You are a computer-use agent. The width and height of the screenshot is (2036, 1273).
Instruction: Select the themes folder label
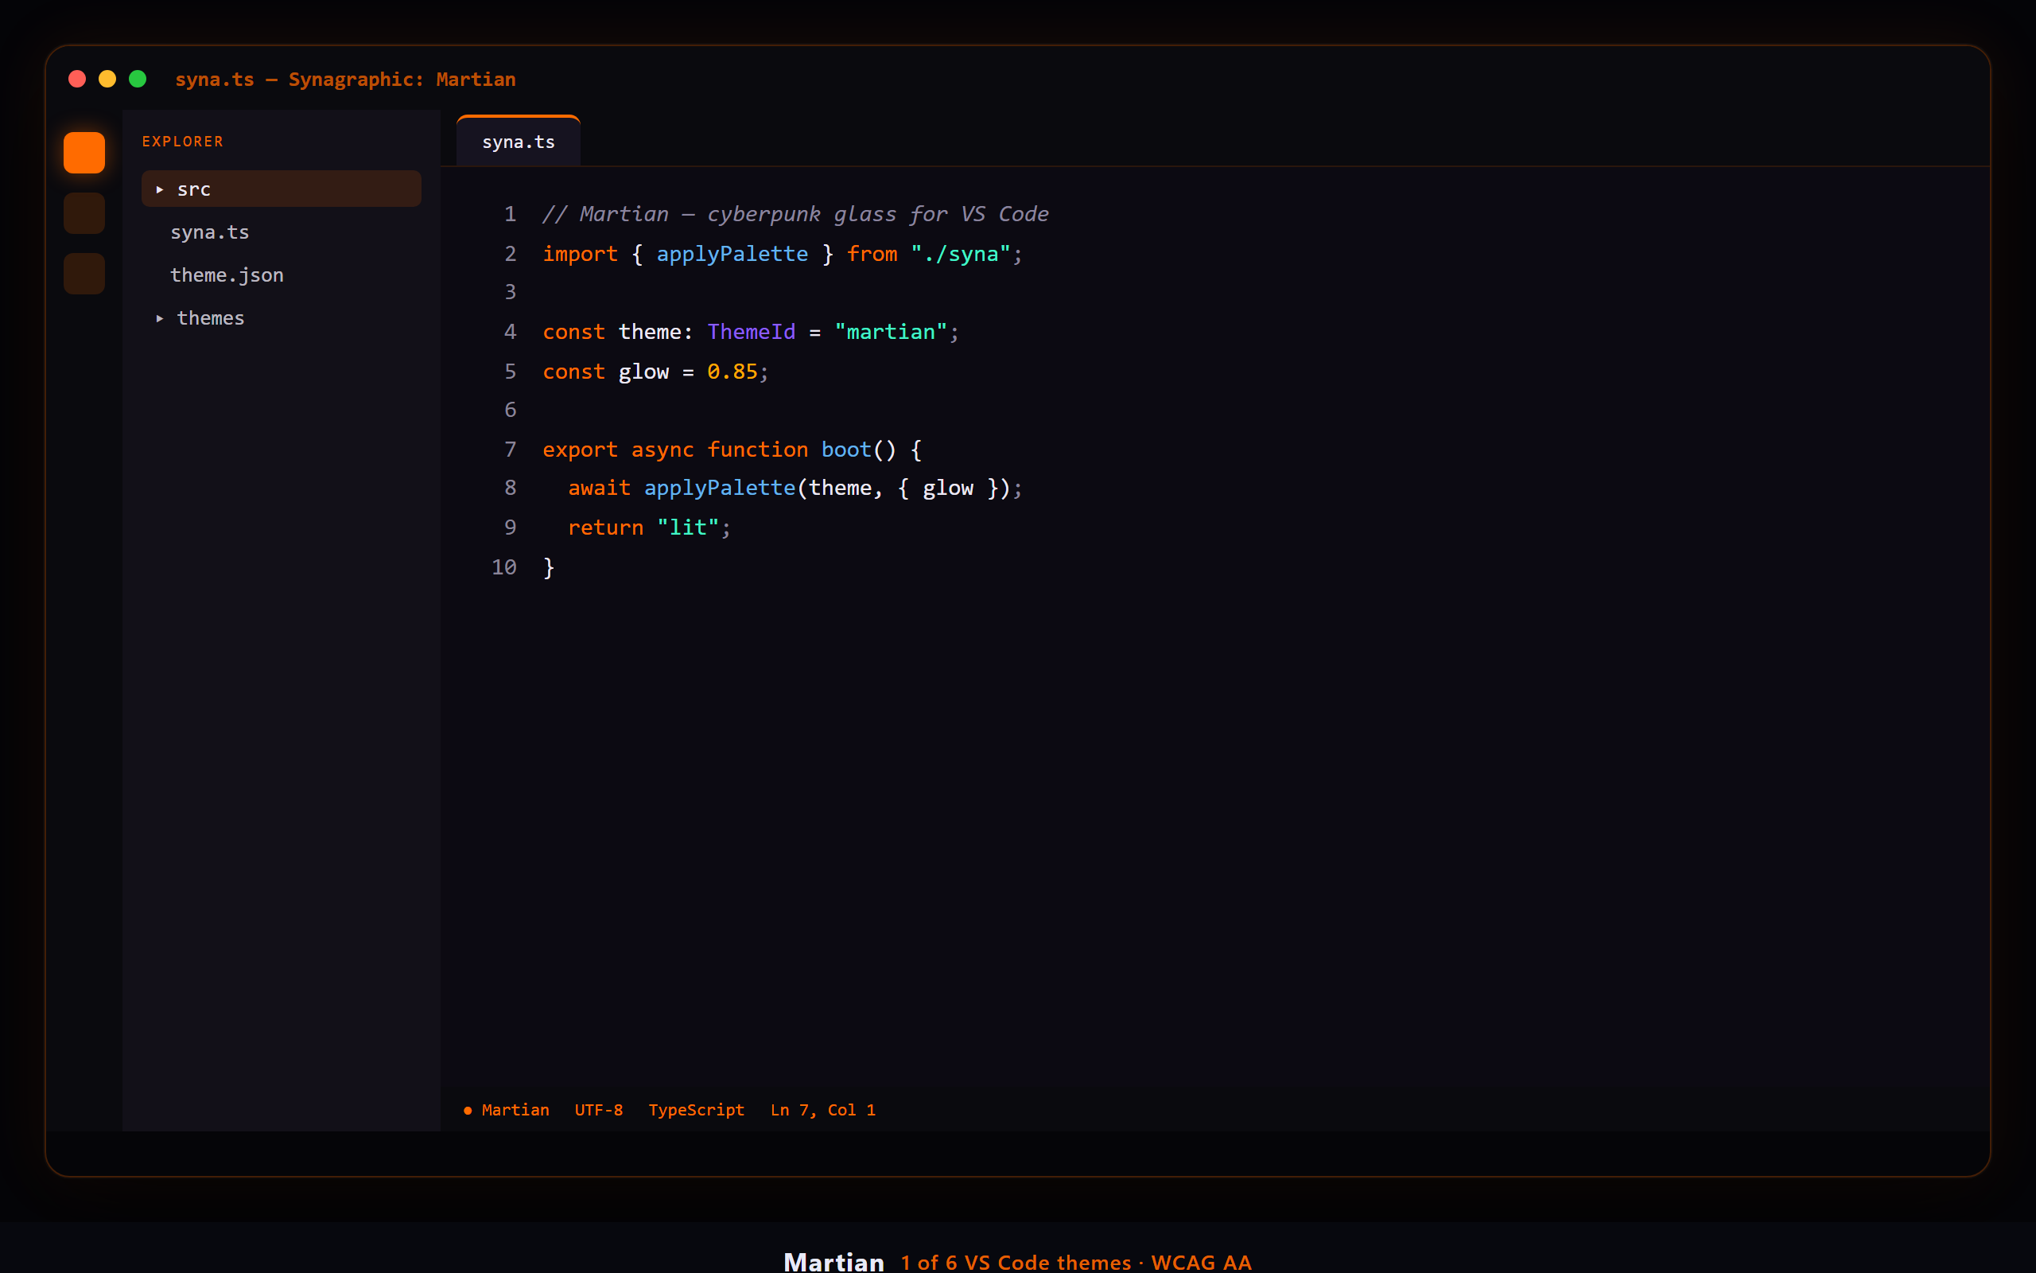point(210,318)
